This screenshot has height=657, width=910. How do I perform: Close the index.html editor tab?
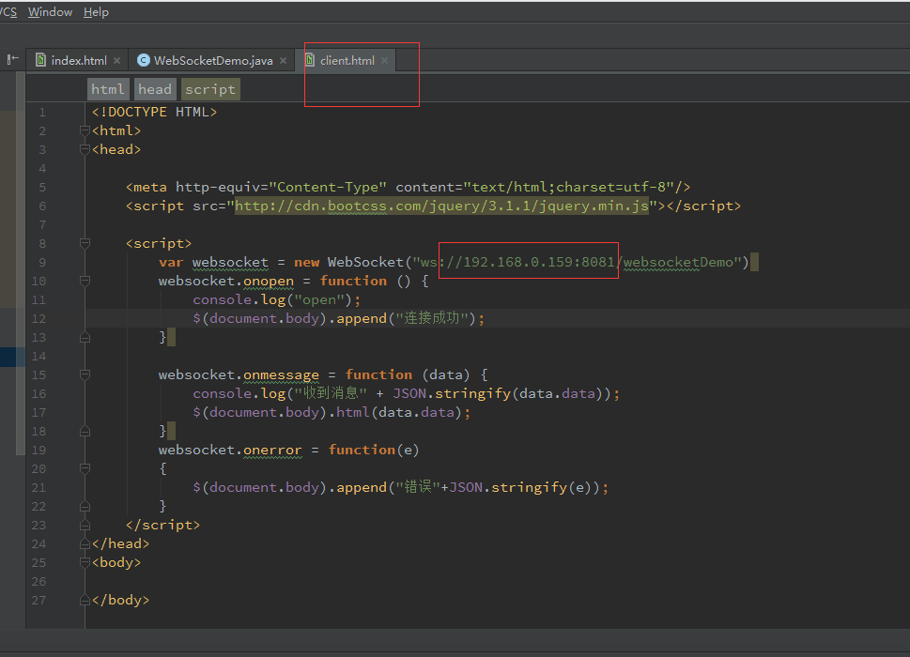[116, 60]
